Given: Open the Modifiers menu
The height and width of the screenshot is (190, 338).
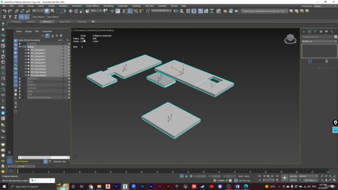Looking at the screenshot, I should tap(63, 6).
